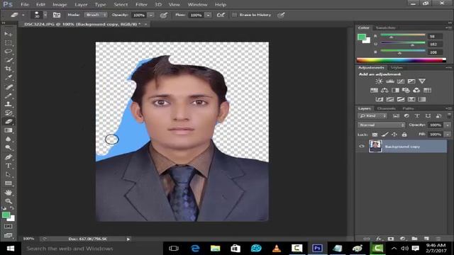The image size is (454, 255).
Task: Open File Explorer from the taskbar
Action: click(x=215, y=249)
